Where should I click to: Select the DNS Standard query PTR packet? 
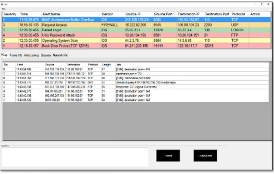[x=136, y=82]
